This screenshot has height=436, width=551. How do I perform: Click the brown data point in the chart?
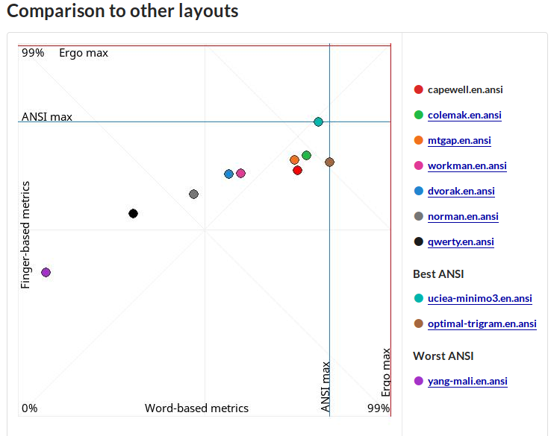[329, 162]
